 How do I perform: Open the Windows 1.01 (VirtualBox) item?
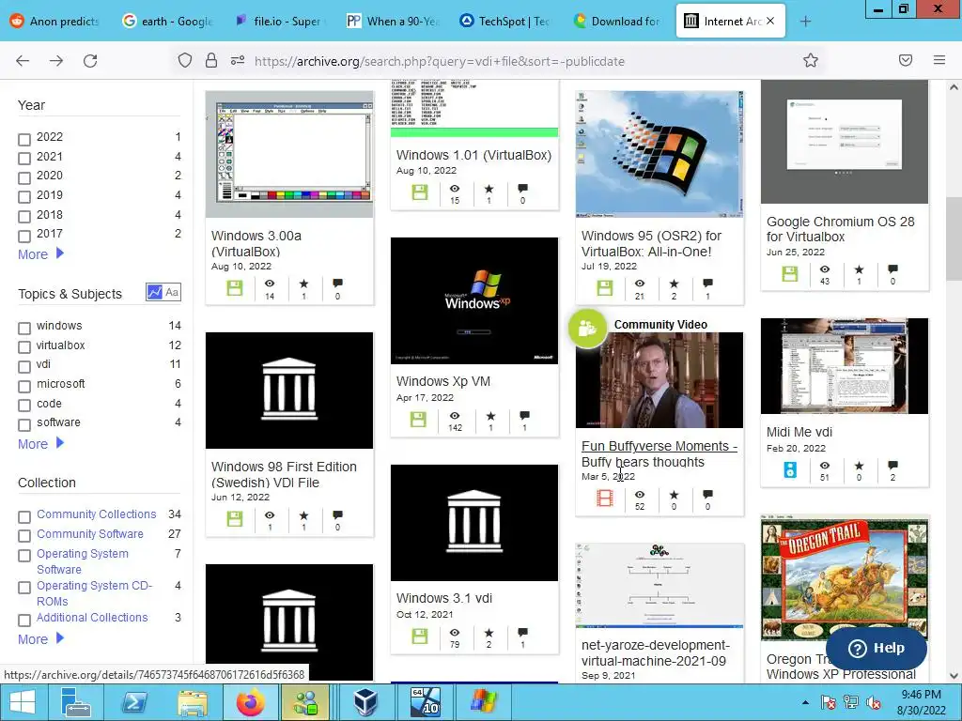coord(473,155)
